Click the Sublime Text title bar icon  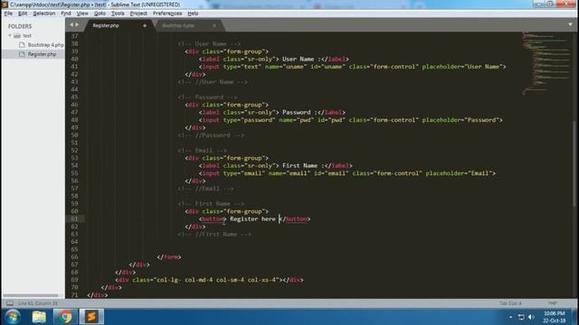click(5, 5)
